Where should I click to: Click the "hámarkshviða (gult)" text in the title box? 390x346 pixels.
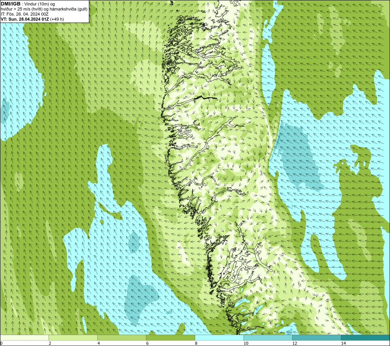(x=68, y=9)
